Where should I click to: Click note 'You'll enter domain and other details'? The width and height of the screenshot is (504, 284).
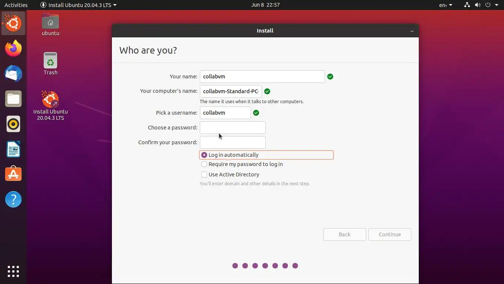[255, 183]
